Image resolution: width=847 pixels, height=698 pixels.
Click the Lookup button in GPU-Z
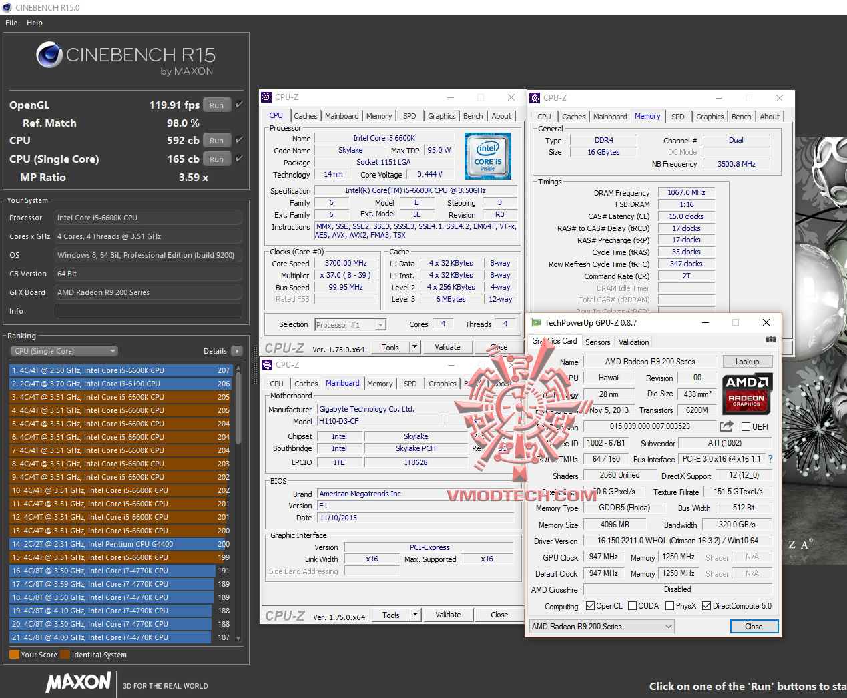(747, 362)
